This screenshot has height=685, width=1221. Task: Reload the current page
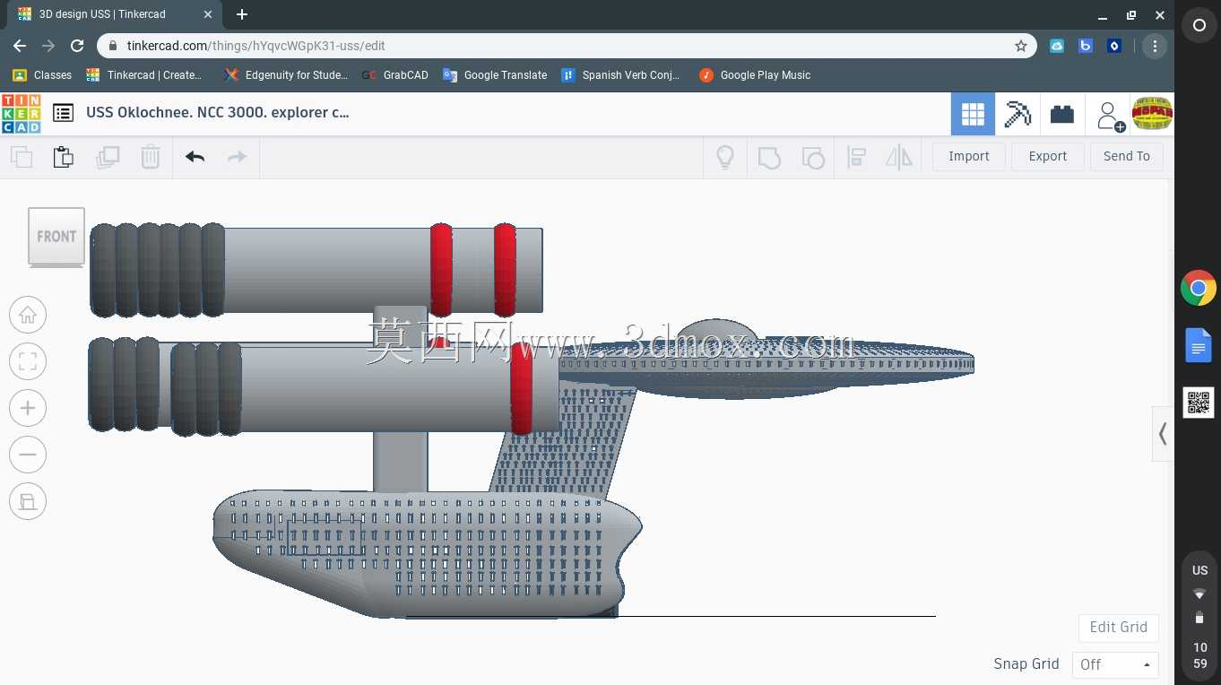point(77,46)
